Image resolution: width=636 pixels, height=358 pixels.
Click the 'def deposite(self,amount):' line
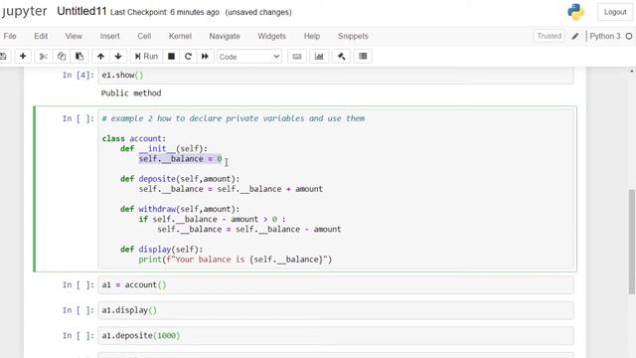pos(180,179)
